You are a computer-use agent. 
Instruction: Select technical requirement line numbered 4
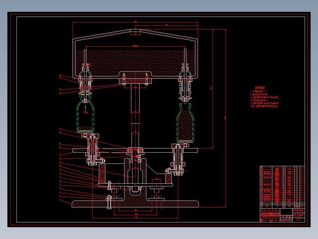pyautogui.click(x=259, y=100)
